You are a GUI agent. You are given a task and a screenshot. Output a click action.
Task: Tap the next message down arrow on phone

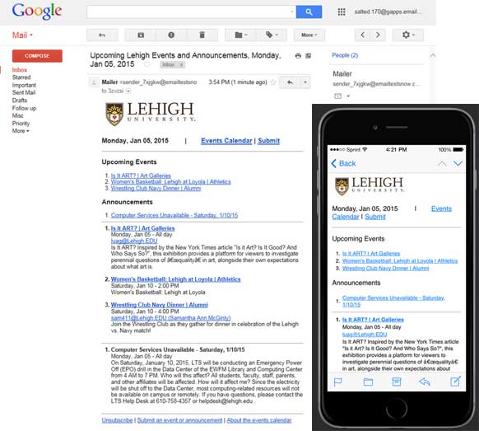click(458, 163)
